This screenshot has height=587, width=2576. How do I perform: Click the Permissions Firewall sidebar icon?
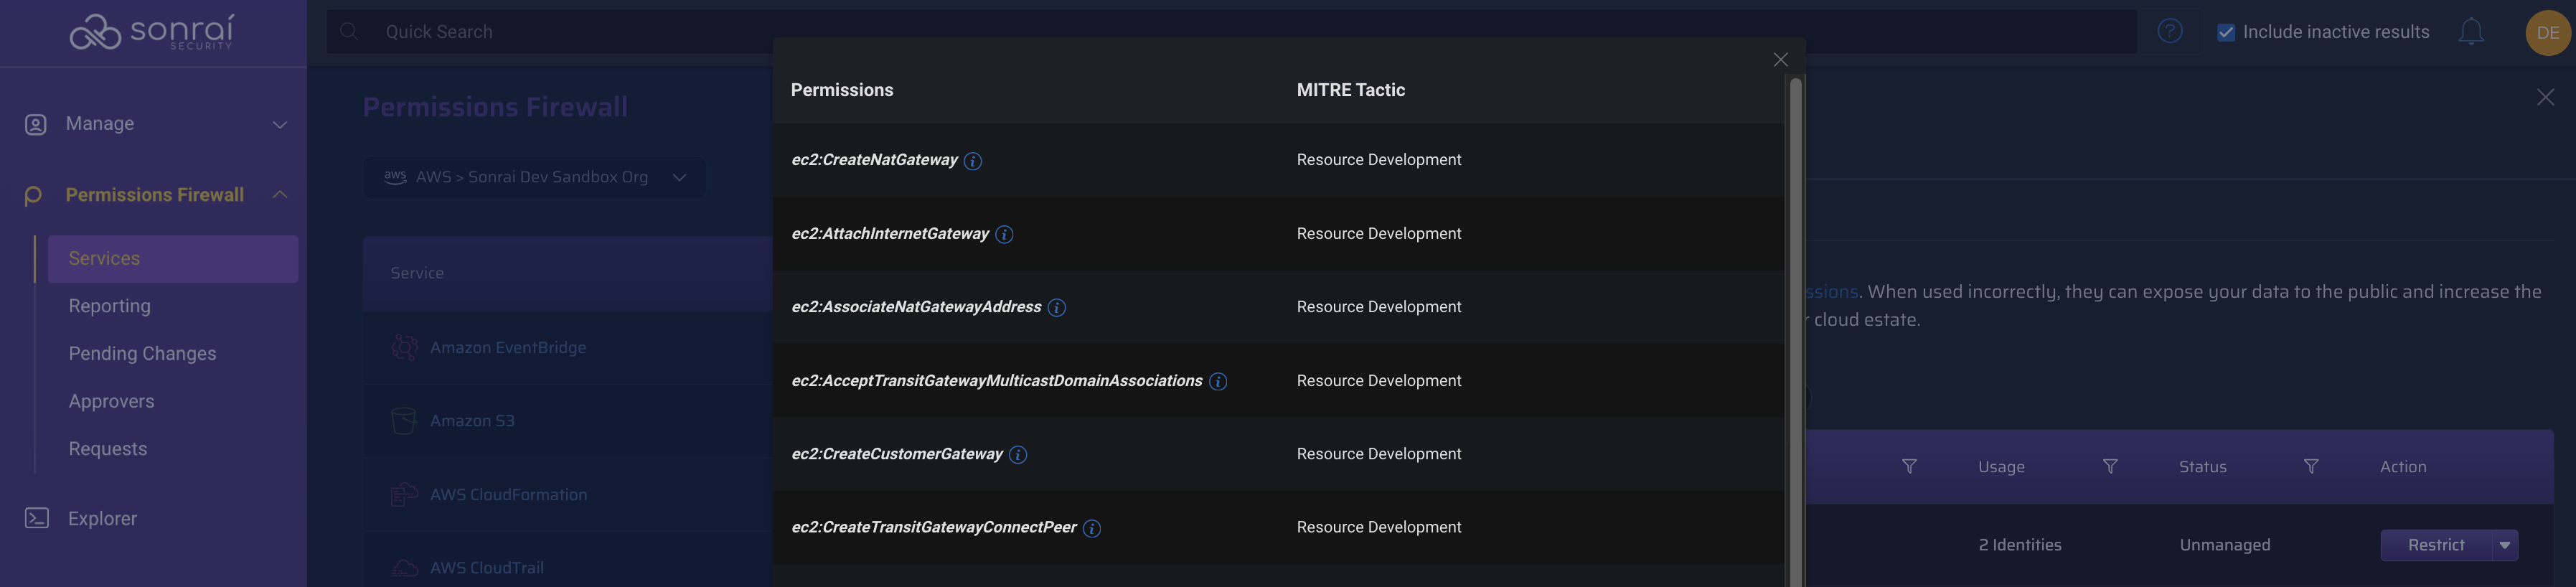point(33,195)
